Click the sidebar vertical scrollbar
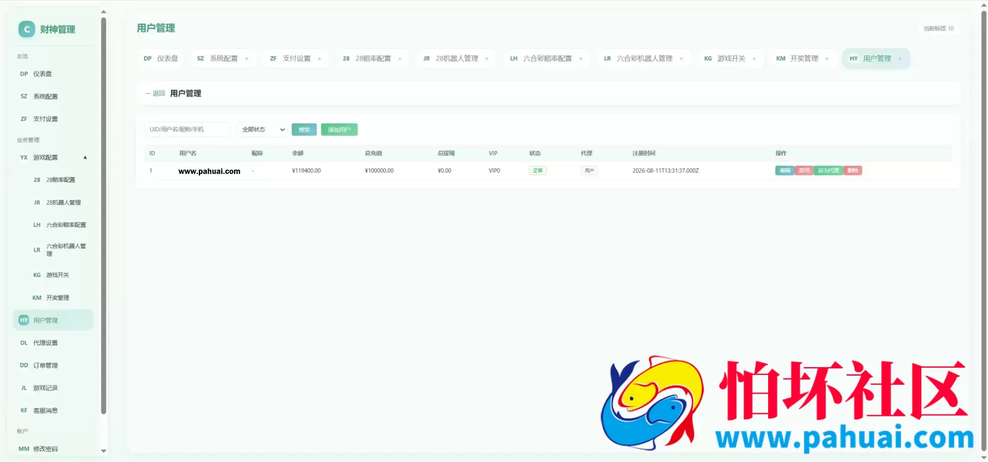This screenshot has width=988, height=462. (x=103, y=216)
